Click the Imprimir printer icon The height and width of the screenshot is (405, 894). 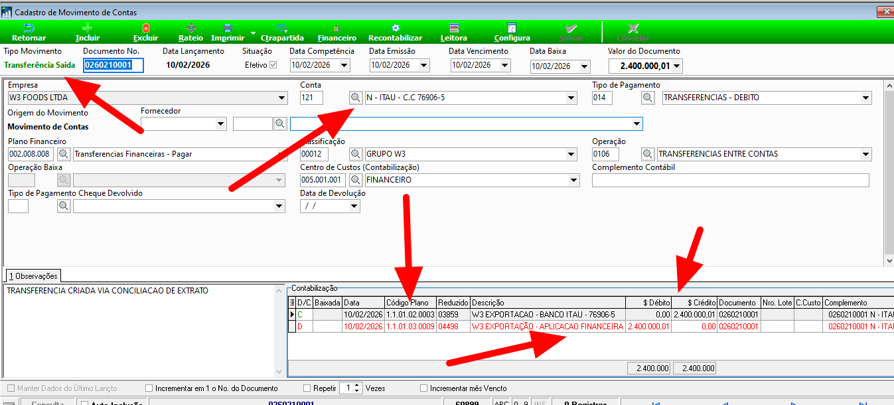[x=227, y=28]
